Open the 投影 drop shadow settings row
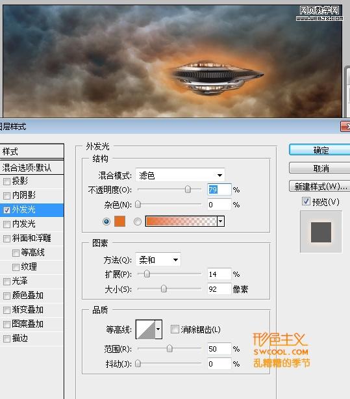This screenshot has height=399, width=350. pos(32,181)
